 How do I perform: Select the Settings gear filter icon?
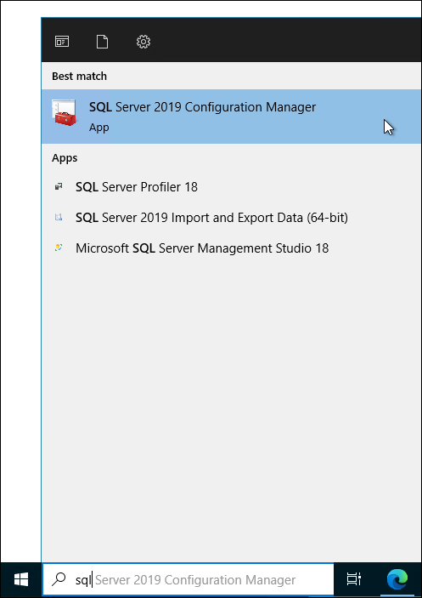(143, 42)
